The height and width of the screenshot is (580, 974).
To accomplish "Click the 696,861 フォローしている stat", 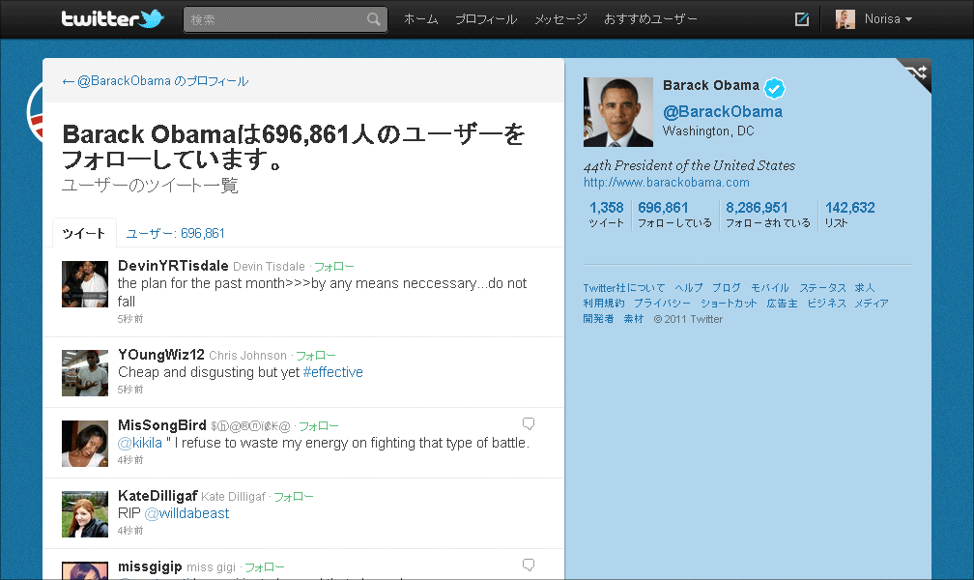I will tap(674, 215).
